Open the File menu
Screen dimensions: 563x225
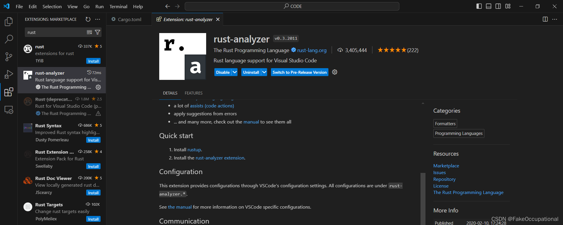pyautogui.click(x=19, y=6)
